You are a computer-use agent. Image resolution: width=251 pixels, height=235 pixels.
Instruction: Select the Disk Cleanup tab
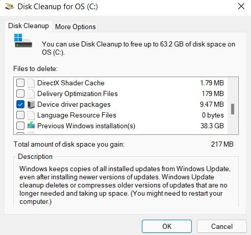click(x=29, y=26)
